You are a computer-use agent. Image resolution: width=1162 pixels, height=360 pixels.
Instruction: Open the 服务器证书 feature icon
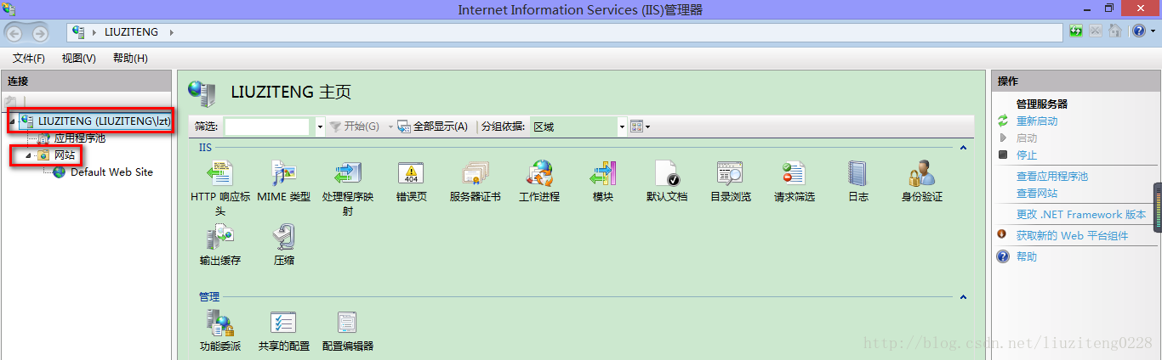click(476, 173)
